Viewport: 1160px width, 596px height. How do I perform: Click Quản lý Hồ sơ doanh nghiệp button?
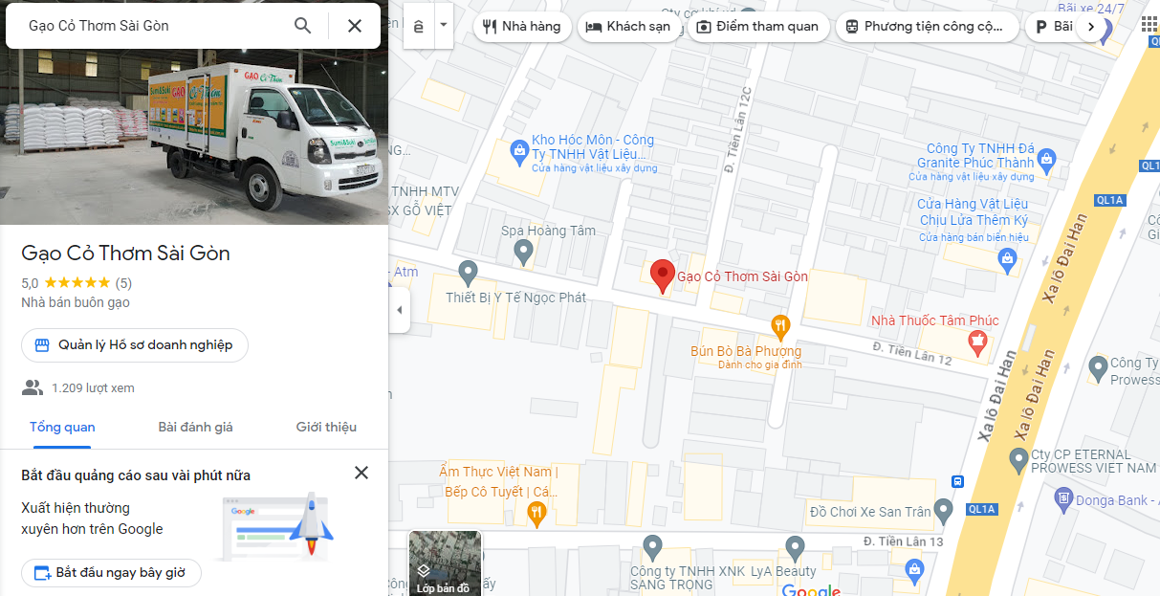pyautogui.click(x=135, y=345)
